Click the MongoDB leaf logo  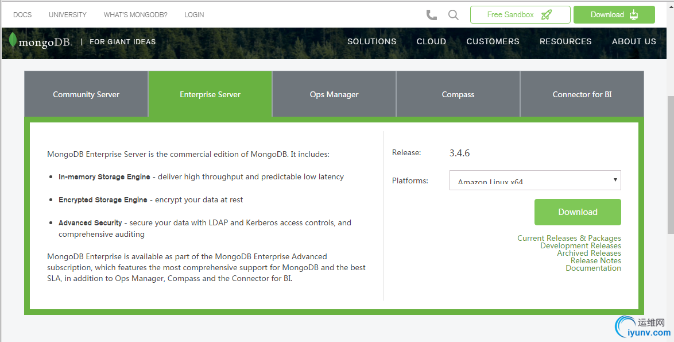[40, 41]
